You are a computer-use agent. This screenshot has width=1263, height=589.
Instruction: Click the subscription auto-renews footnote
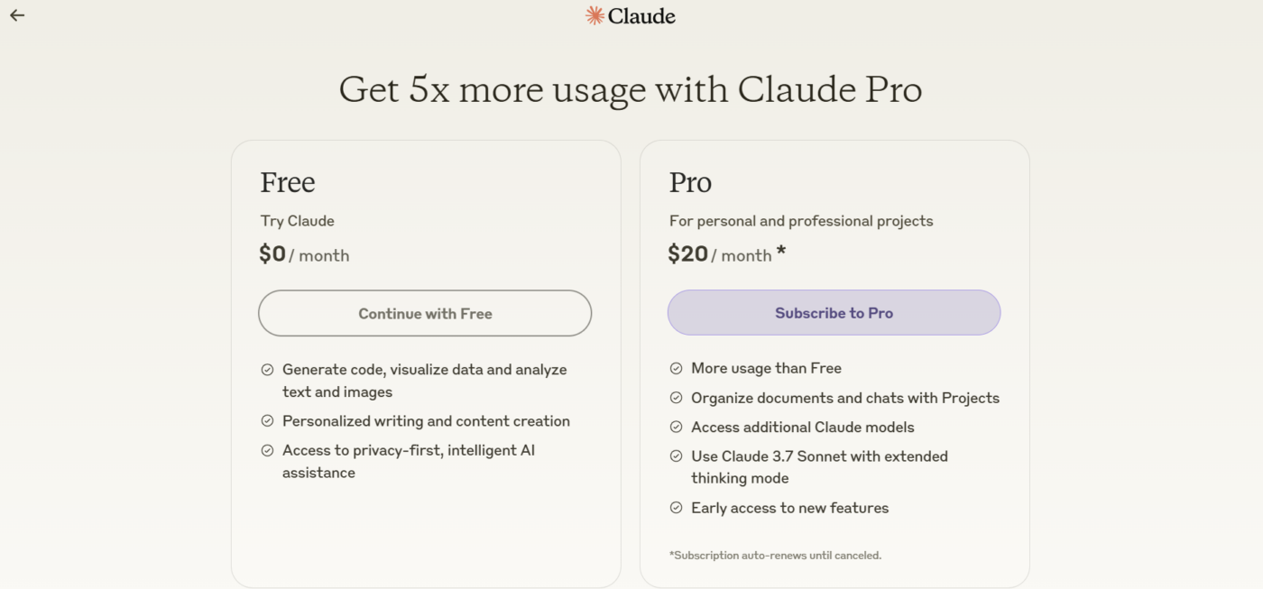click(775, 556)
